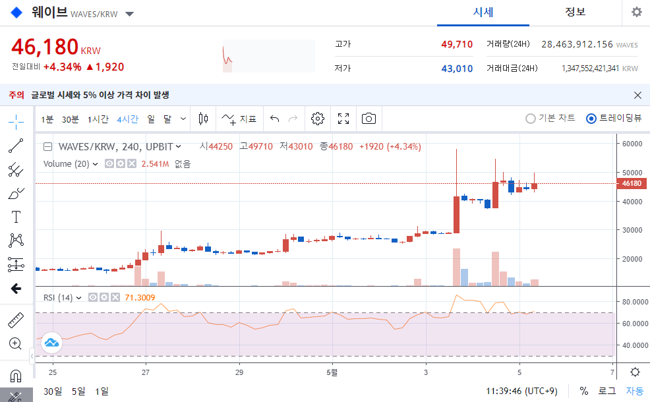Select the 달 monthly interval
Viewport: 650px width, 402px height.
tap(167, 119)
